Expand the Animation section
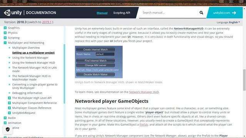Image resolution: width=246 pixels, height=138 pixels. (x=5, y=123)
